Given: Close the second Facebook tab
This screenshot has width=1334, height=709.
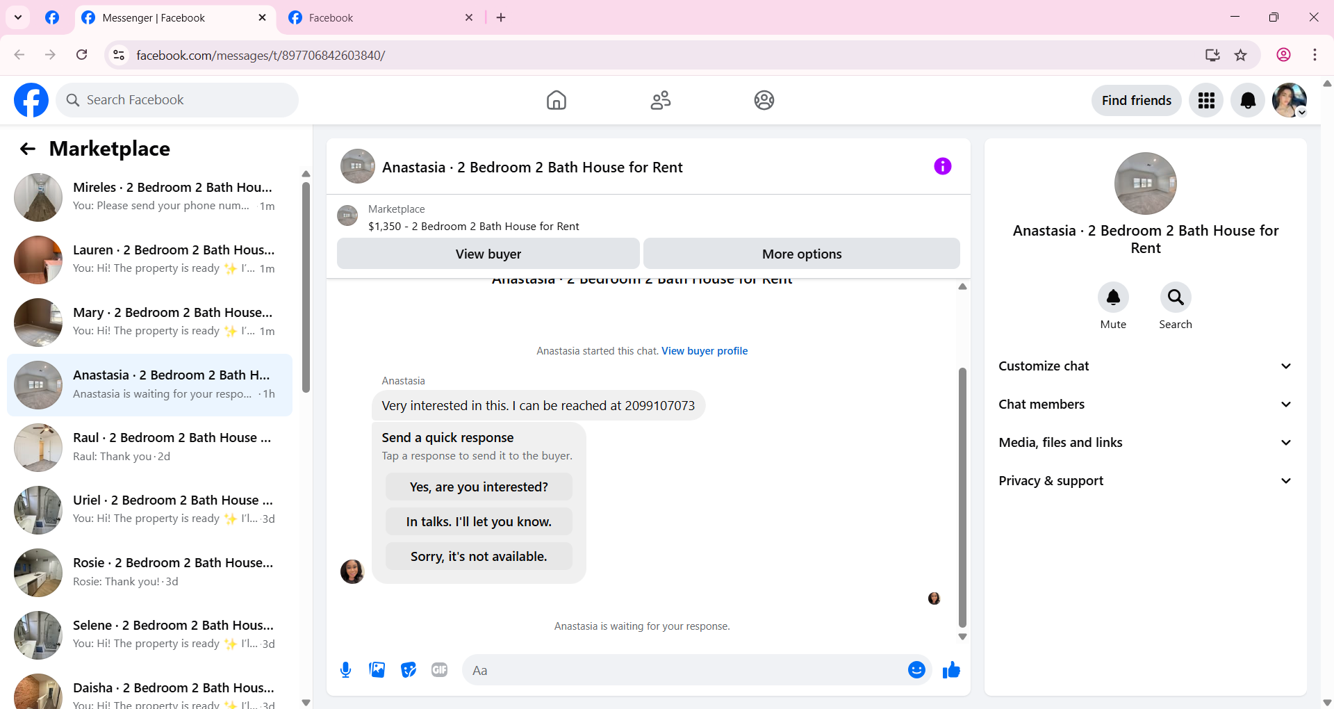Looking at the screenshot, I should tap(469, 17).
